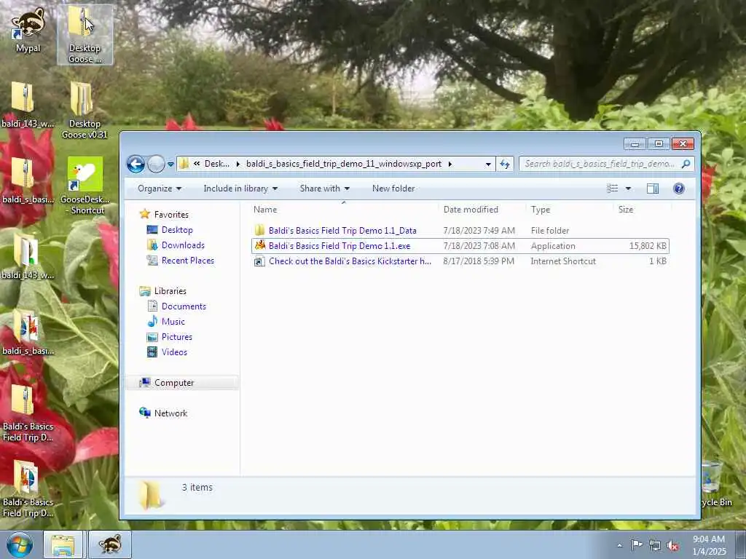Click the Internet Shortcut type cell
746x559 pixels.
coord(563,261)
